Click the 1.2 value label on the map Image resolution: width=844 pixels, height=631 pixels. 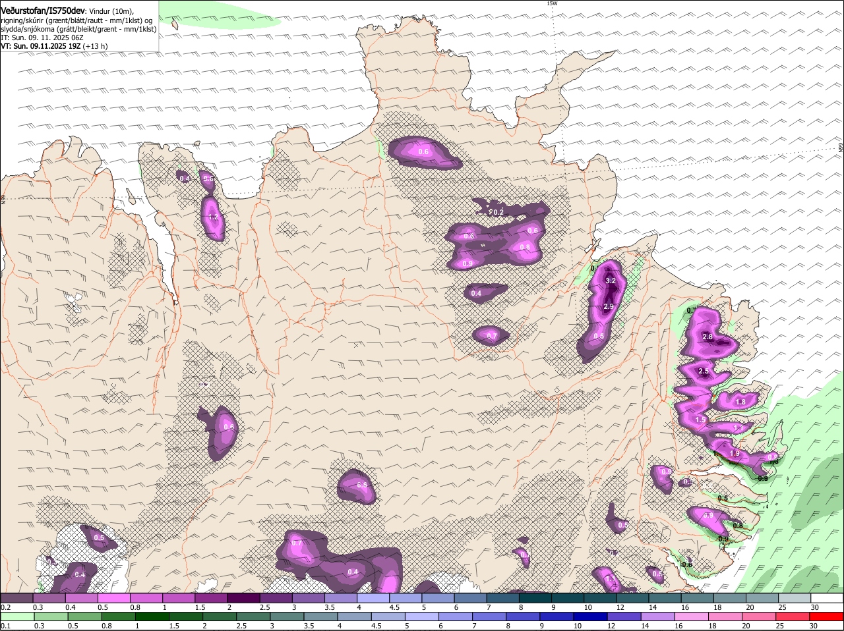click(213, 217)
